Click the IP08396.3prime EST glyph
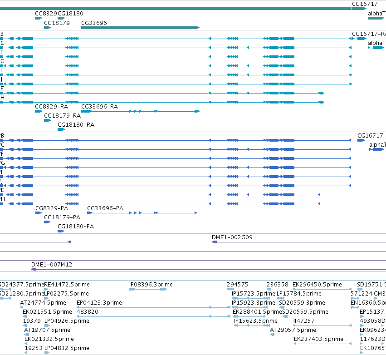Image resolution: width=386 pixels, height=355 pixels. click(148, 289)
